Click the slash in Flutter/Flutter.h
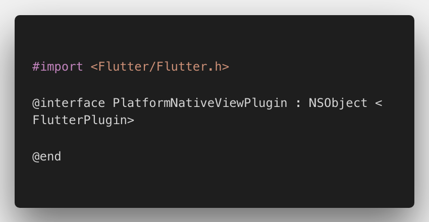Screen dimensions: 429x222 coord(152,67)
